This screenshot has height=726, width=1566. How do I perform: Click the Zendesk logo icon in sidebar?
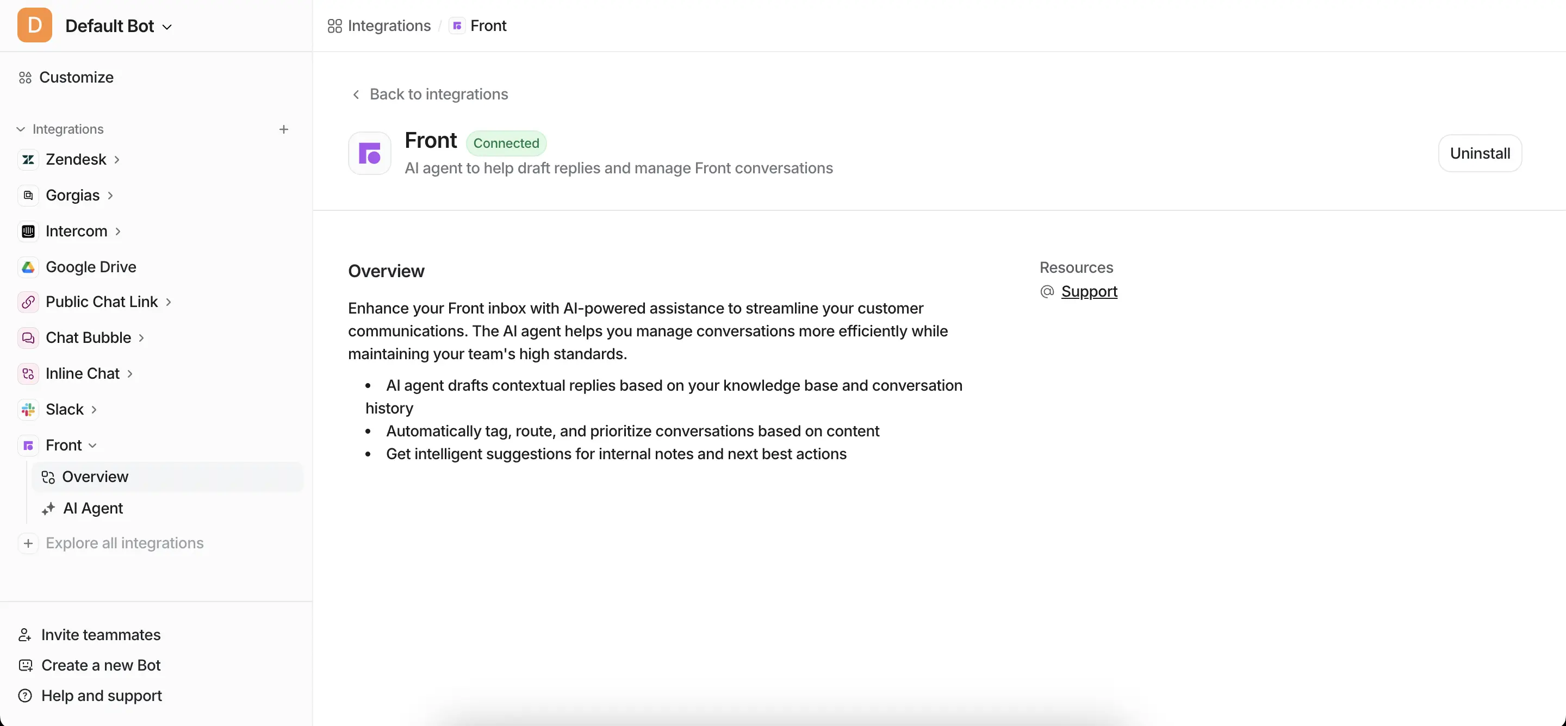[28, 159]
